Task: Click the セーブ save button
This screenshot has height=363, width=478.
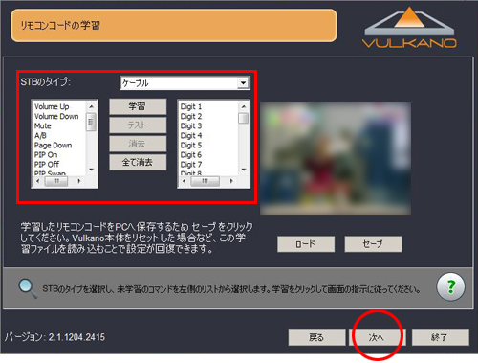Action: (x=373, y=244)
